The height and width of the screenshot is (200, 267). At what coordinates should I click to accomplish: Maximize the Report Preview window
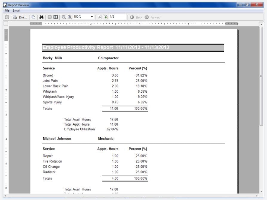(247, 4)
